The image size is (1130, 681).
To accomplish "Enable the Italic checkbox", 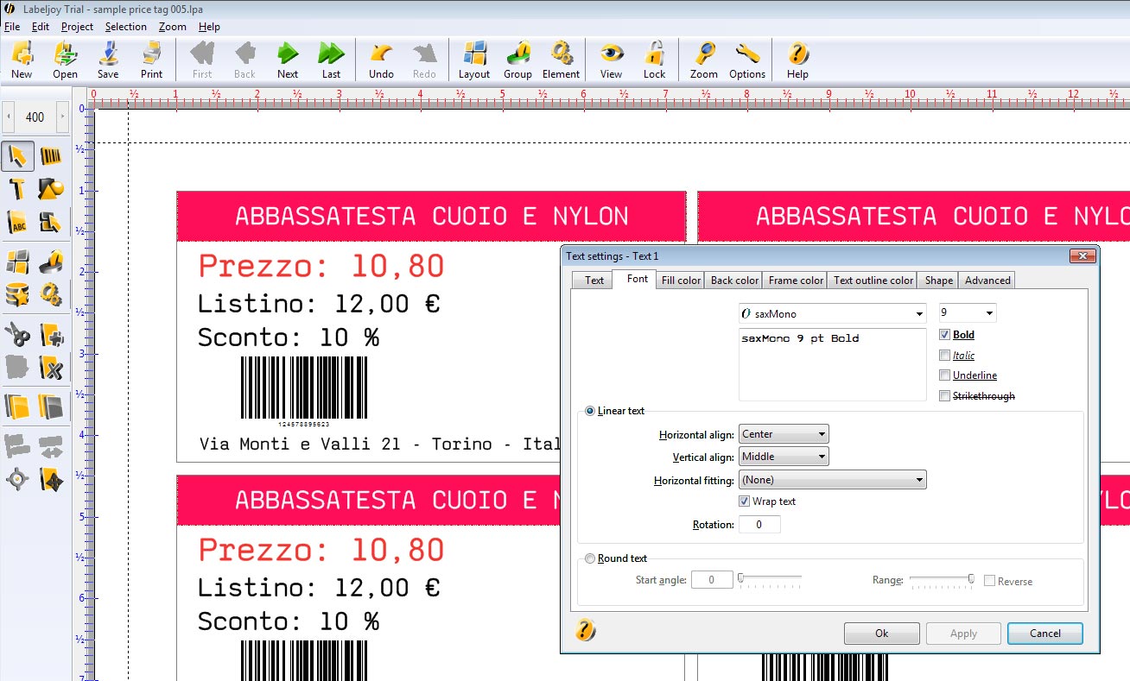I will [944, 356].
